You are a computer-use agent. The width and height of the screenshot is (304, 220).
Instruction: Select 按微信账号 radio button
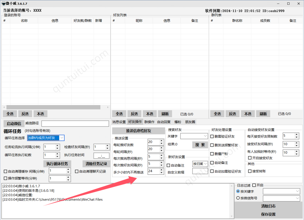[238, 198]
